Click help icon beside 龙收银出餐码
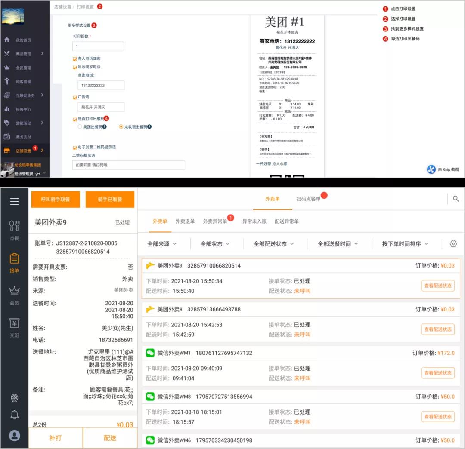This screenshot has width=465, height=449. pos(149,127)
